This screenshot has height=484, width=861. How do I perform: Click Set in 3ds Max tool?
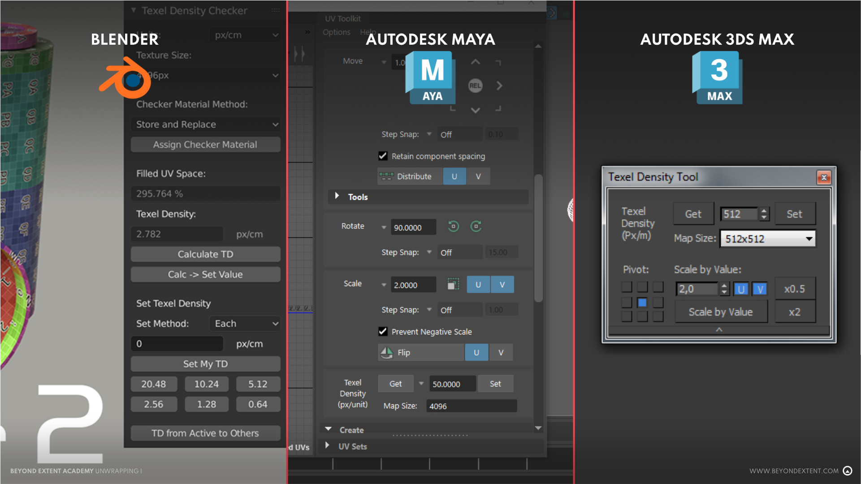(x=794, y=214)
